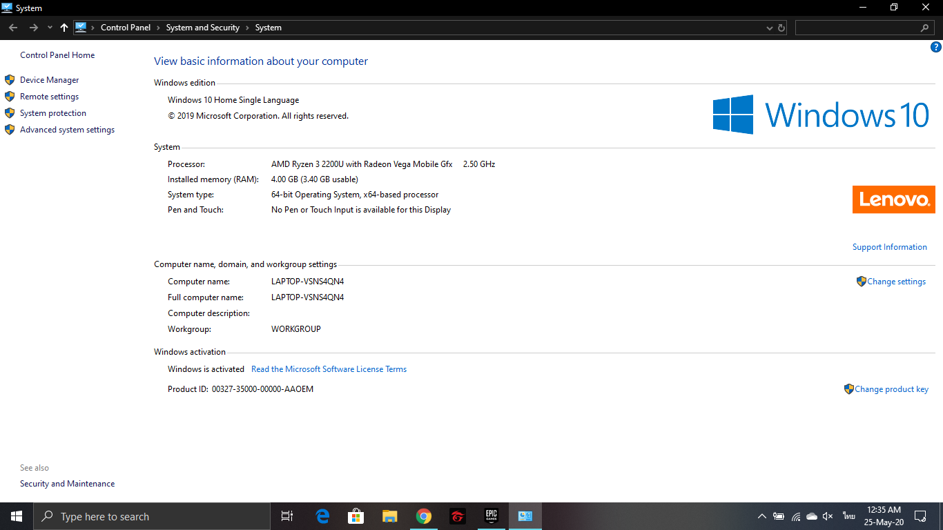This screenshot has width=943, height=530.
Task: Launch Microsoft Edge from the taskbar
Action: pos(322,516)
